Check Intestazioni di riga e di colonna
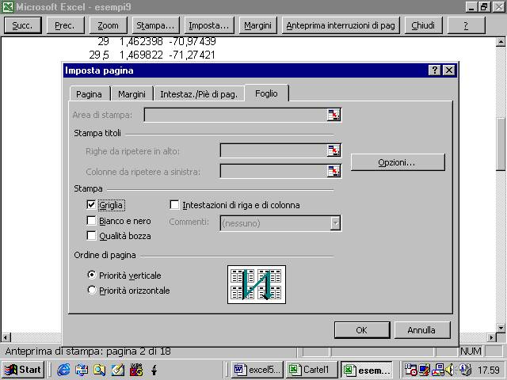The height and width of the screenshot is (380, 507). (175, 205)
